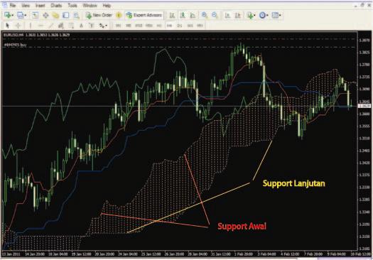Select the Cursor arrow tool

[x=7, y=26]
